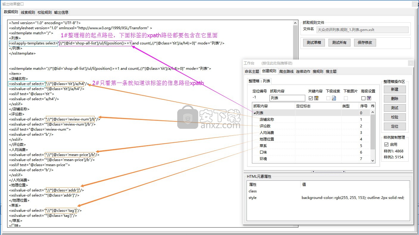Viewport: 419px width, 235px height.
Task: Click the 样例2: 5154 text
Action: coord(394,157)
